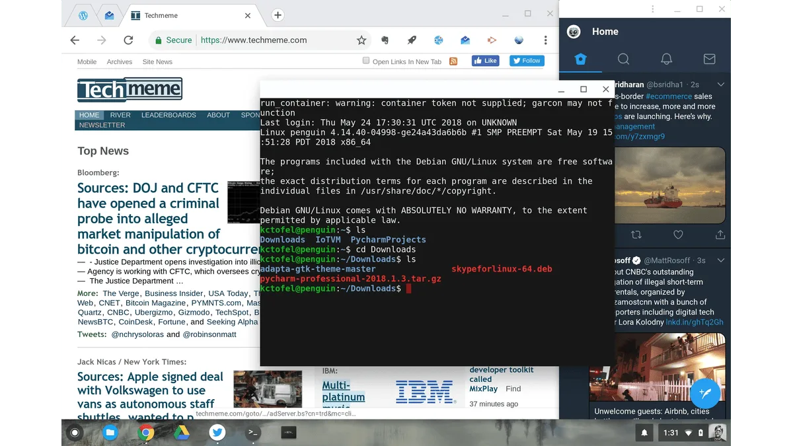Open the lnkd.in/ghTq2Gh link
This screenshot has width=793, height=446.
click(694, 322)
